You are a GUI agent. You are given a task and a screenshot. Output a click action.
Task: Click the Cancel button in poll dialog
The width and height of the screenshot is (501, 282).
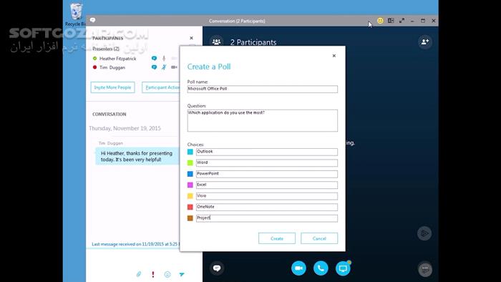pos(319,238)
